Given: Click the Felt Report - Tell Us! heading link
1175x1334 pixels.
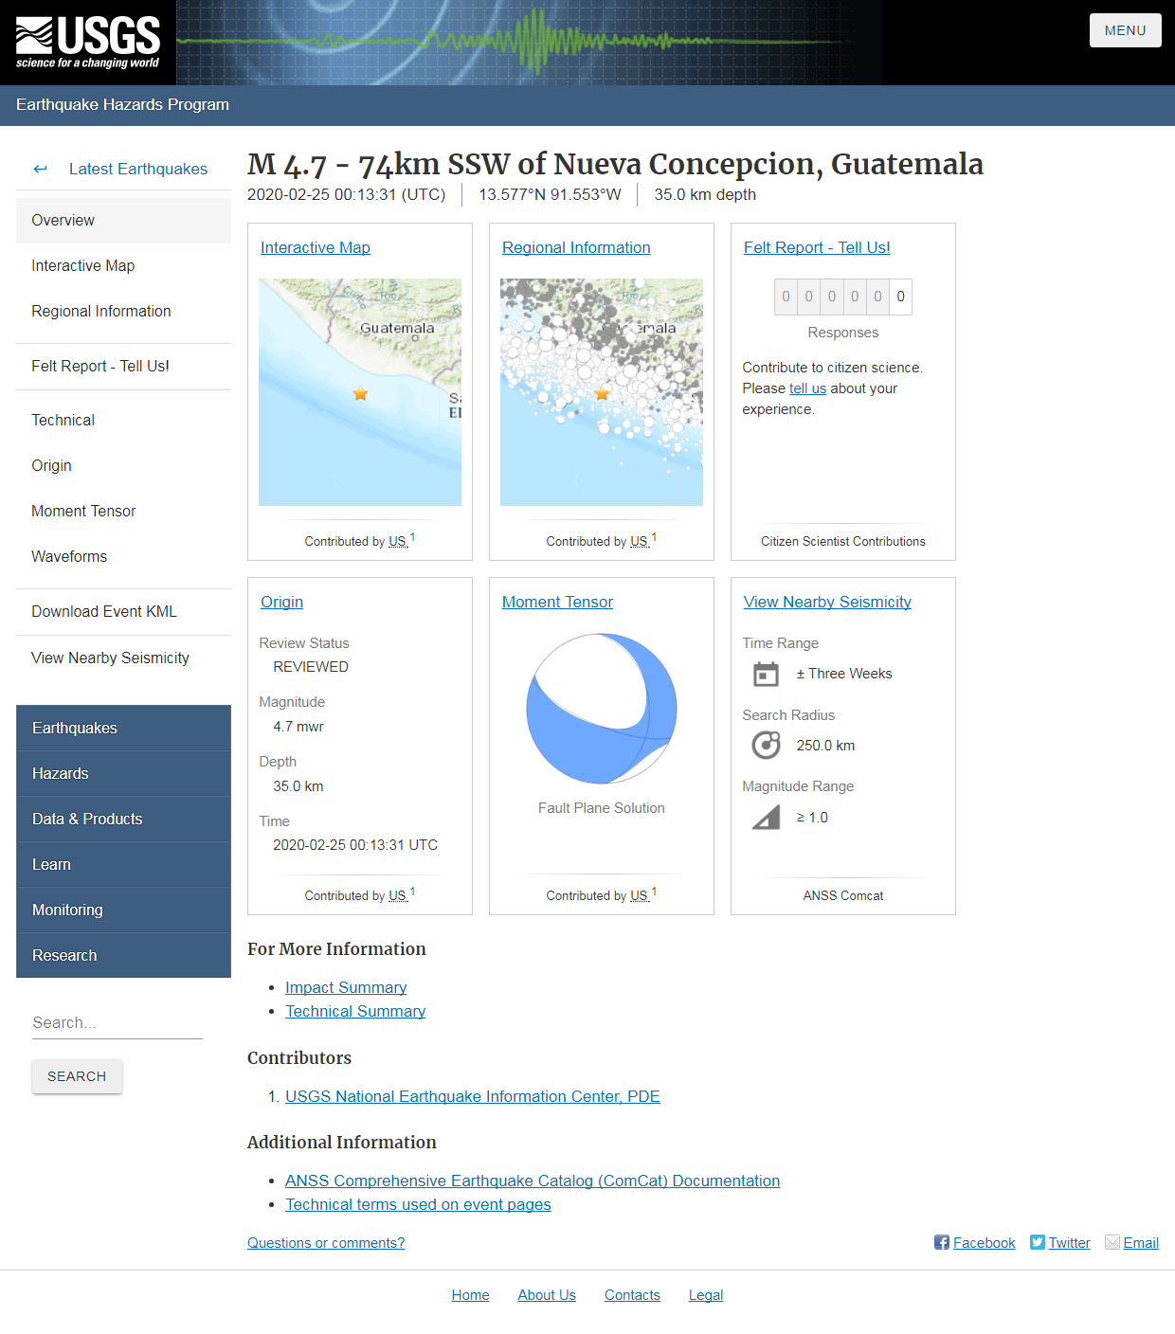Looking at the screenshot, I should 817,247.
